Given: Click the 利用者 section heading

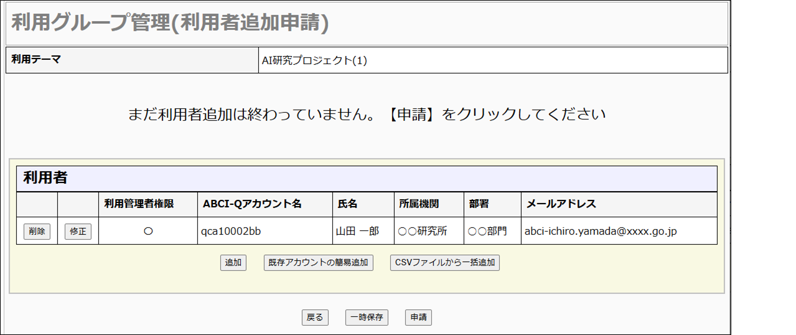Looking at the screenshot, I should pos(45,178).
